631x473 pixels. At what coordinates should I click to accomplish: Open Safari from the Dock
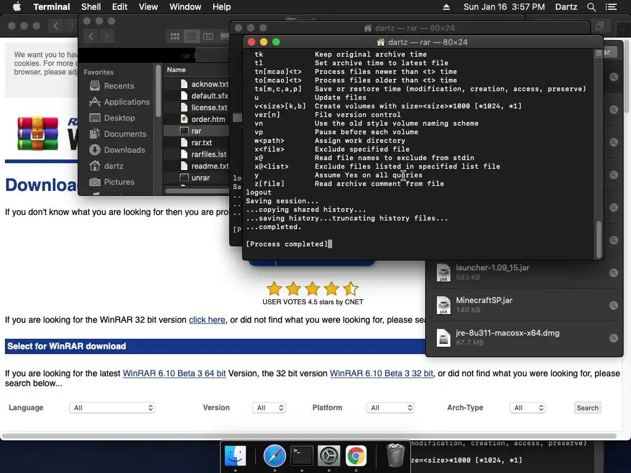click(x=274, y=456)
